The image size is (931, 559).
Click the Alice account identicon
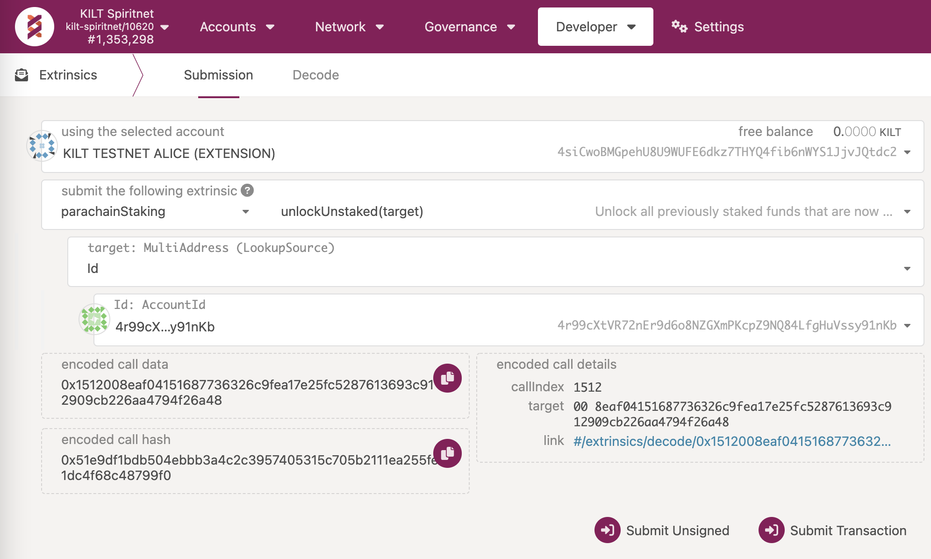pos(42,146)
